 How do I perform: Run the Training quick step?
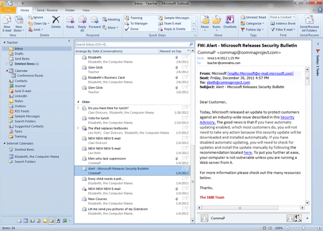(x=134, y=18)
